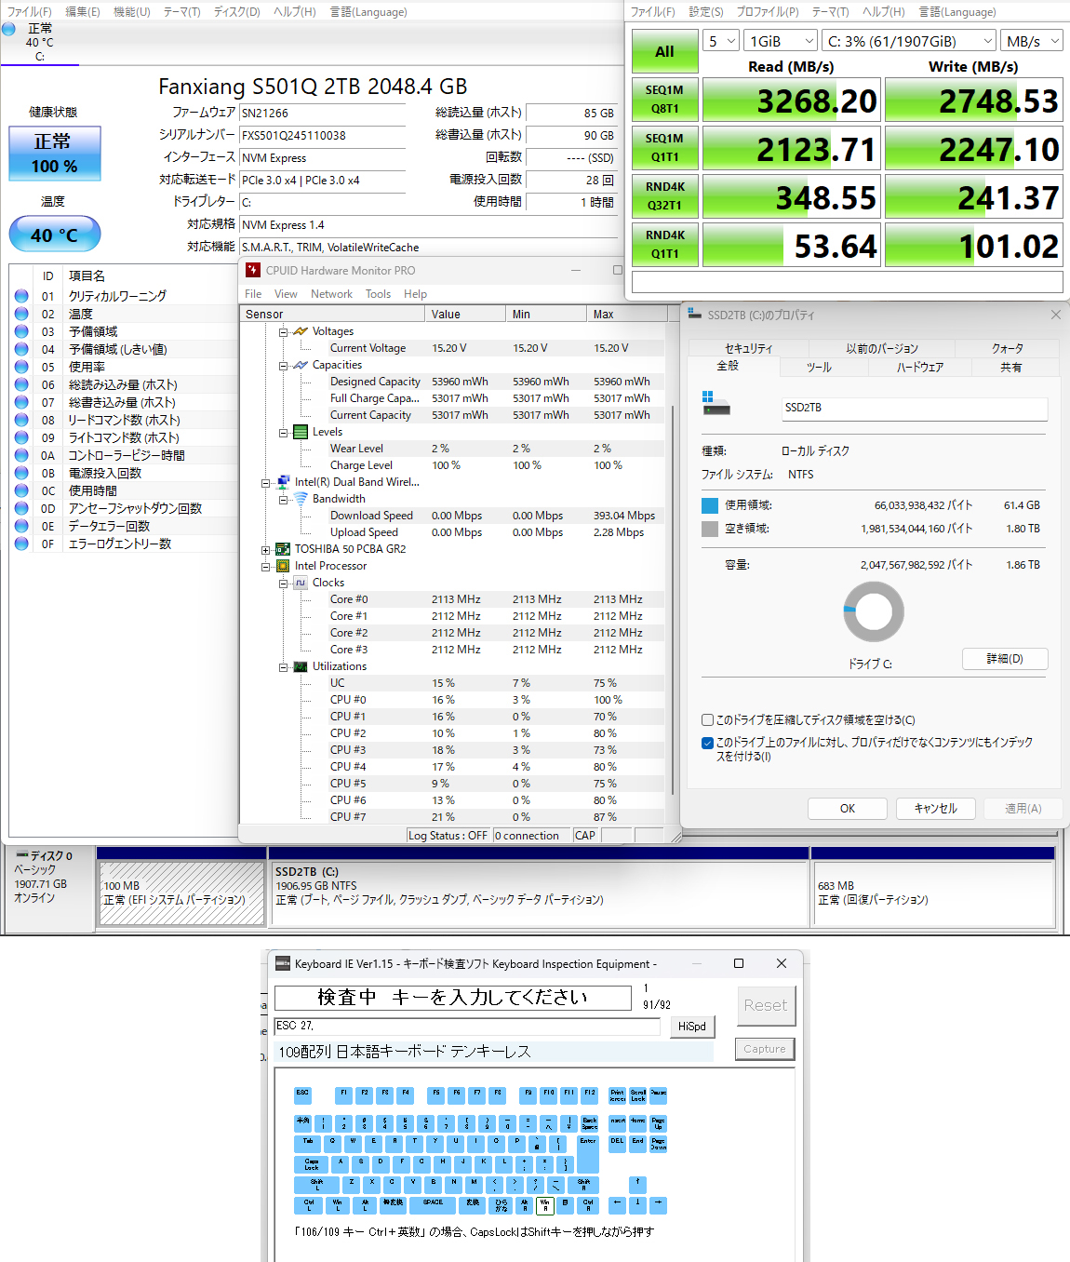Viewport: 1070px width, 1262px height.
Task: Click the SSD2TB properties title bar drive icon
Action: click(694, 315)
